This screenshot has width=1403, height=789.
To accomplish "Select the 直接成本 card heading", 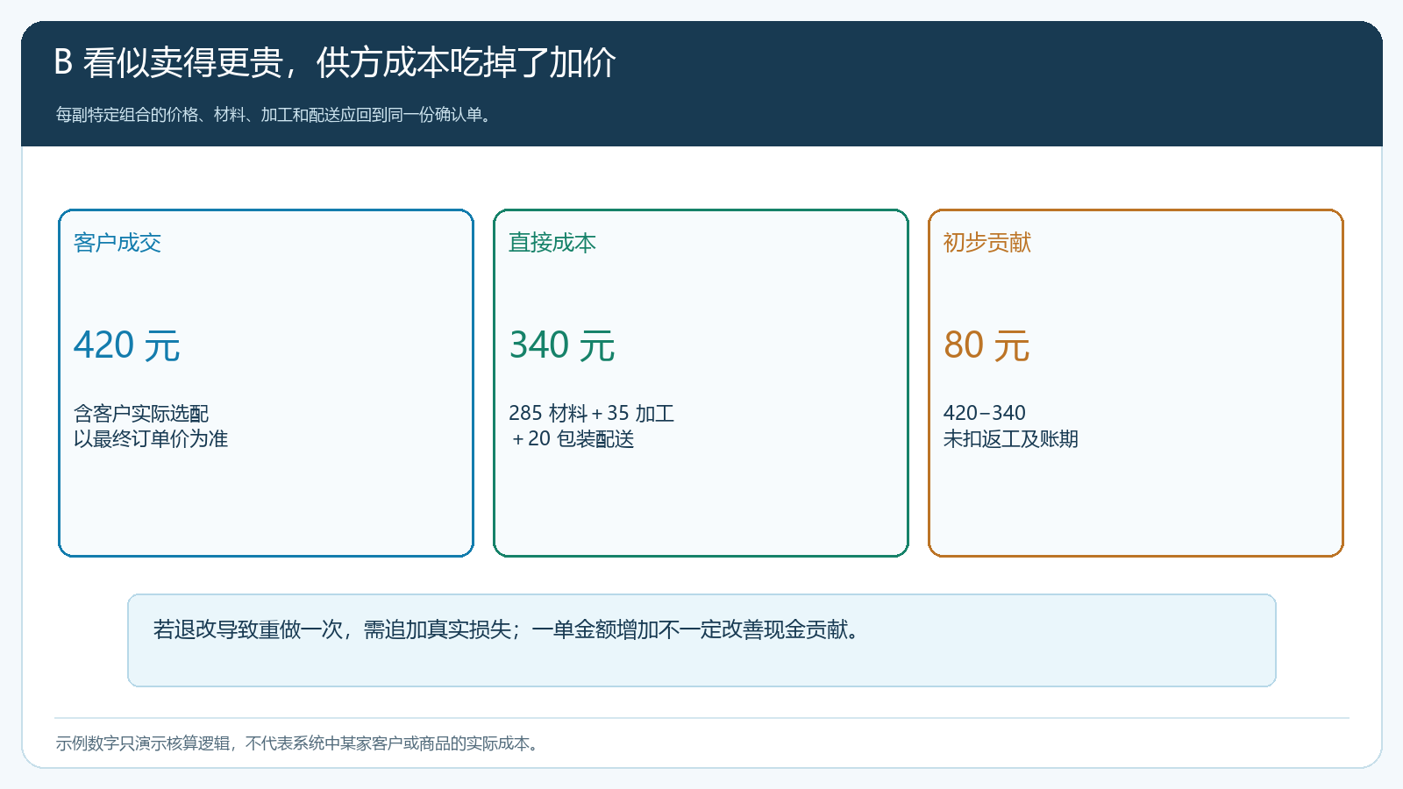I will 552,243.
